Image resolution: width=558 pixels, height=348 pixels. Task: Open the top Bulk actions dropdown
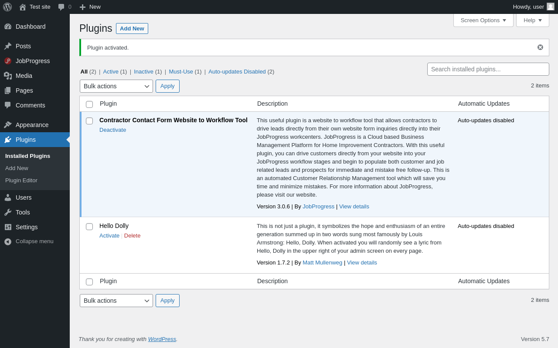(116, 86)
